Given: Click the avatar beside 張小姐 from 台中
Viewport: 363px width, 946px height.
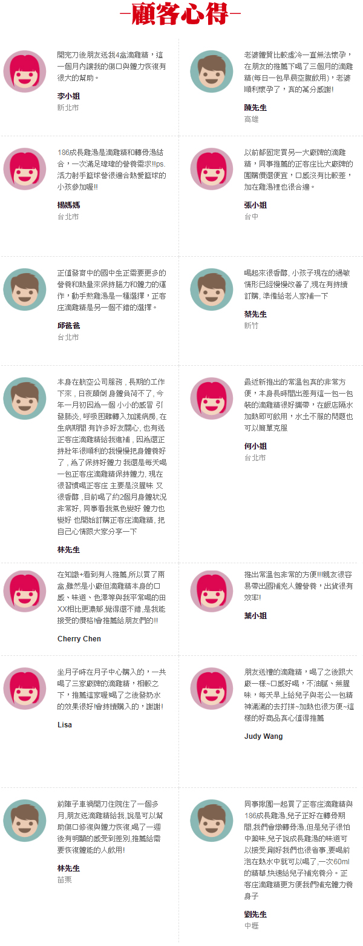Looking at the screenshot, I should [x=212, y=170].
